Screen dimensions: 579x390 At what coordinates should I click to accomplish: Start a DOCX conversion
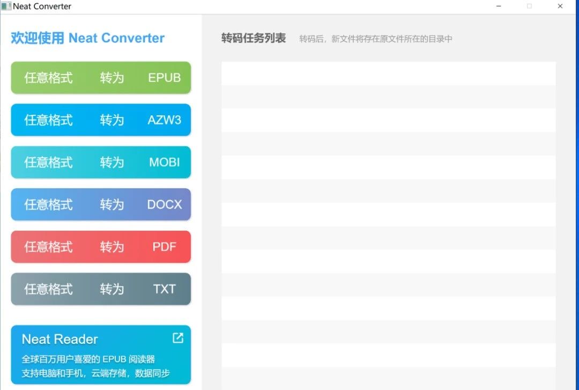[101, 204]
